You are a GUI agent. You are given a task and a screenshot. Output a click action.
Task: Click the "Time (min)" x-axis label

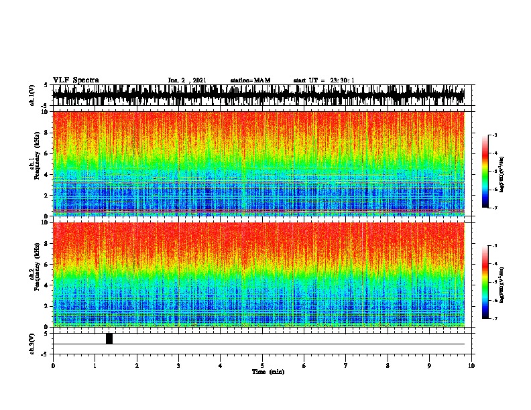tap(268, 372)
